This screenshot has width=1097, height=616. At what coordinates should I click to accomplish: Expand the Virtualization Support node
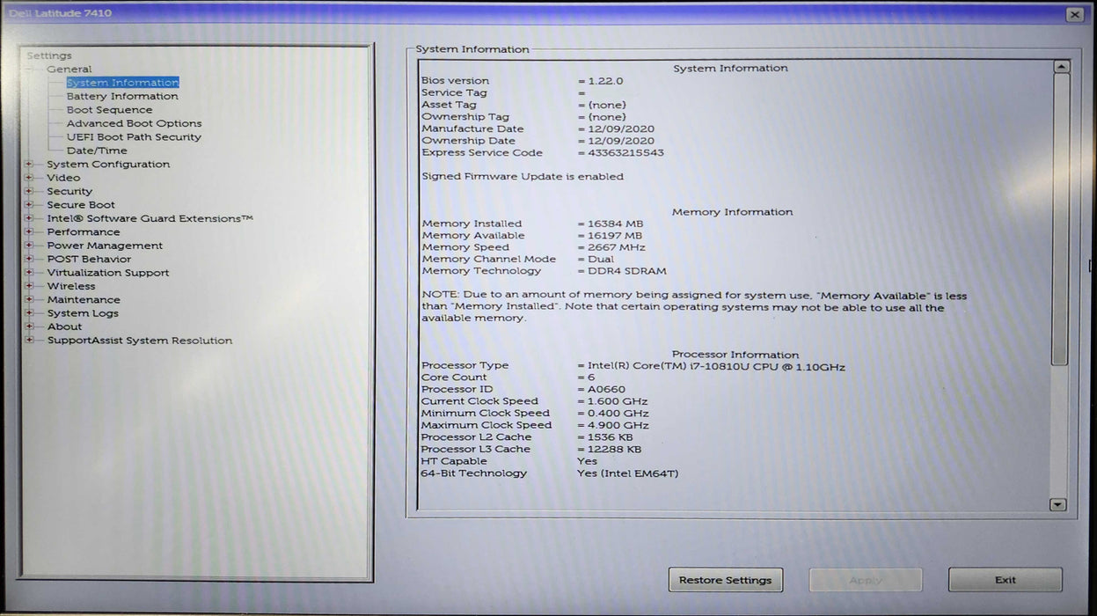(x=29, y=273)
